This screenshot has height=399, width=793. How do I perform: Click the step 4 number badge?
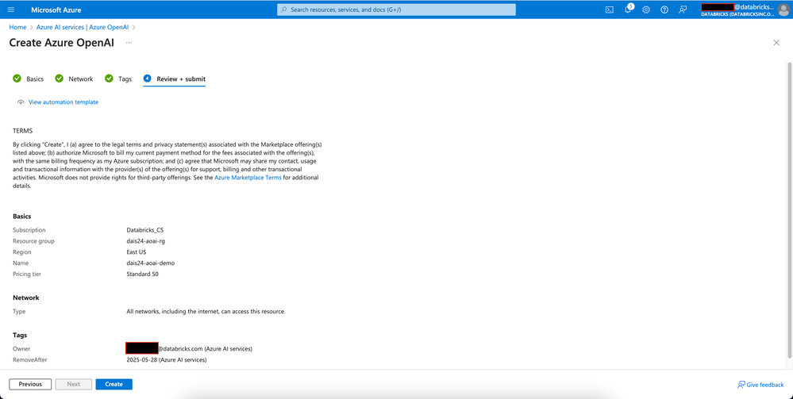[147, 79]
